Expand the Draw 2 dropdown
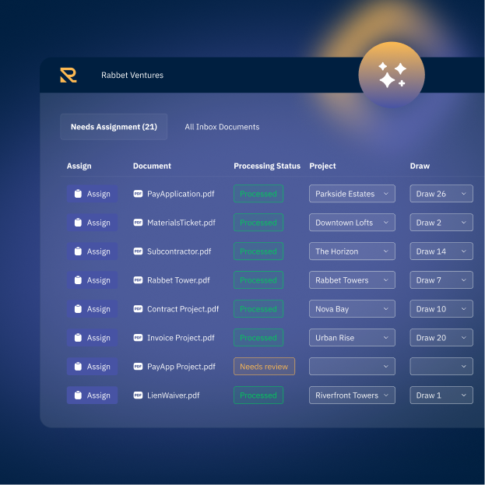Viewport: 485px width, 485px height. point(441,223)
